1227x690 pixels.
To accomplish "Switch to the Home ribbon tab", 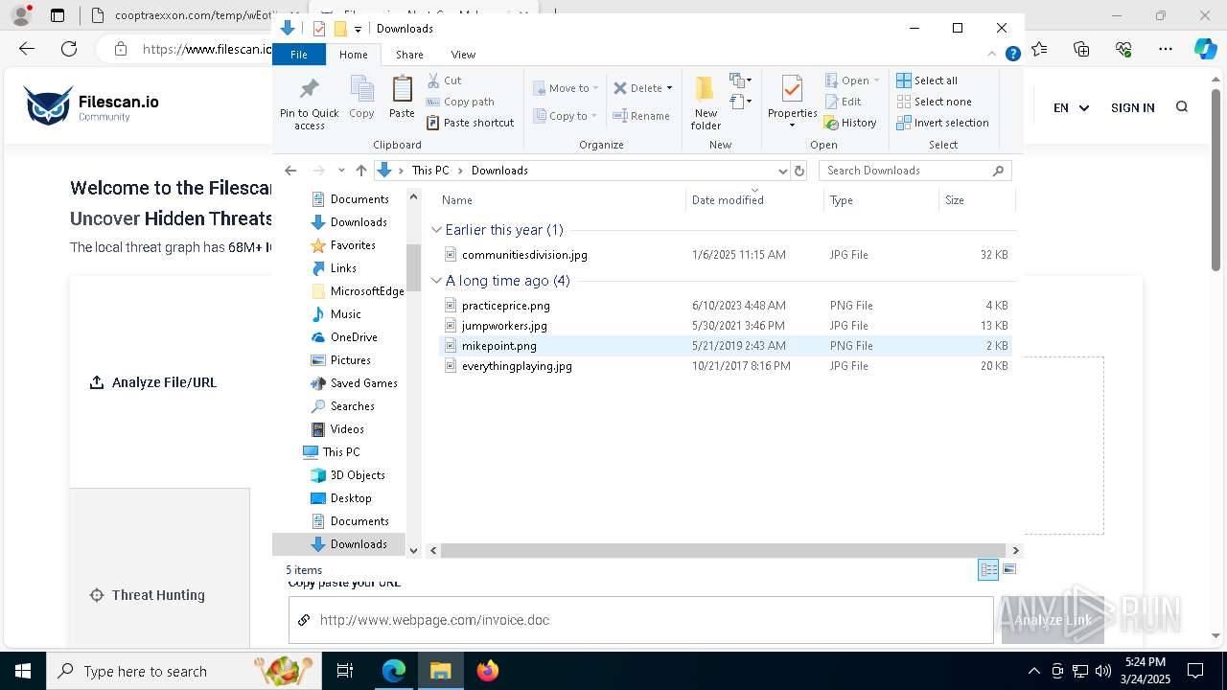I will pyautogui.click(x=354, y=55).
